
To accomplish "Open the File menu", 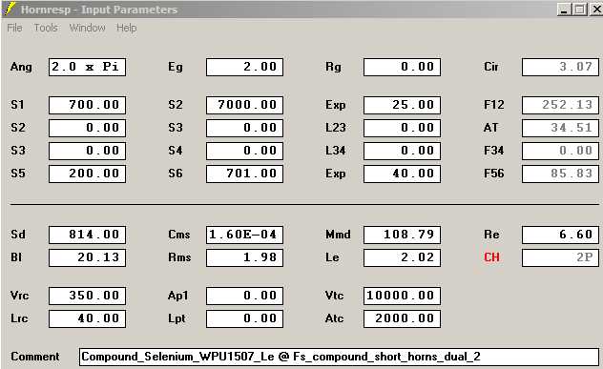I will click(x=14, y=28).
